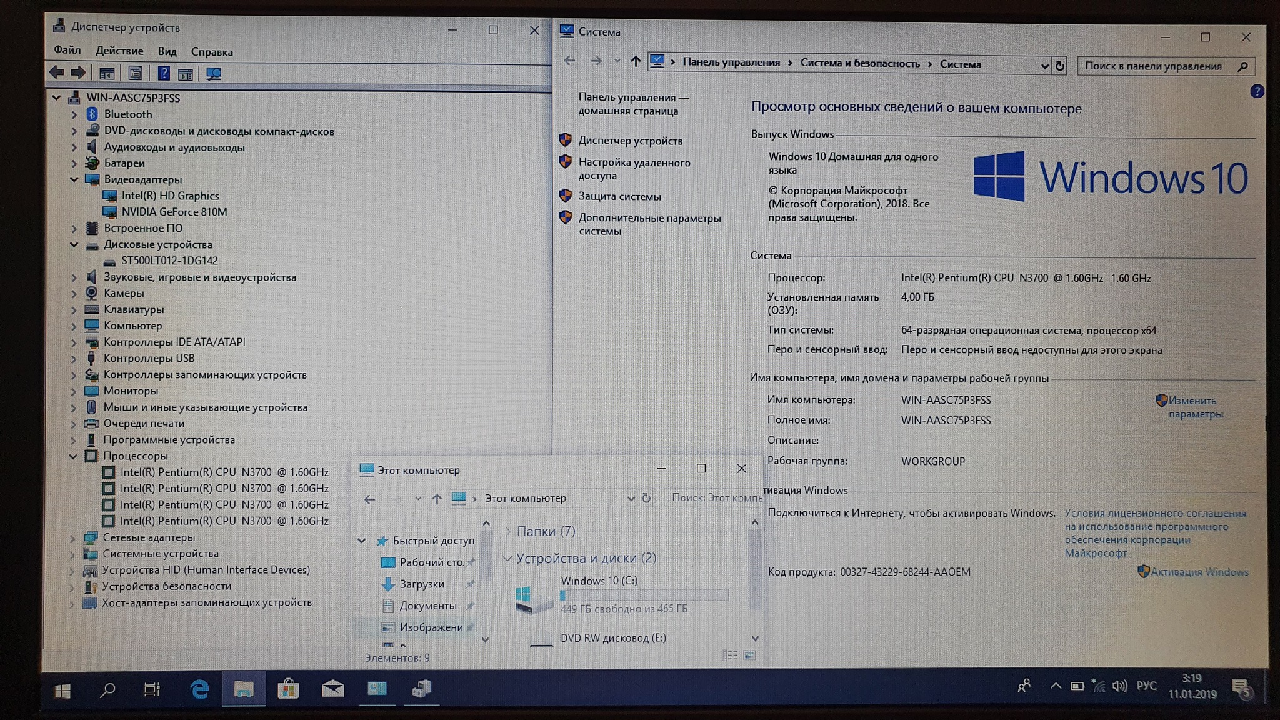Open Windows Start menu
The height and width of the screenshot is (720, 1280).
pyautogui.click(x=62, y=690)
